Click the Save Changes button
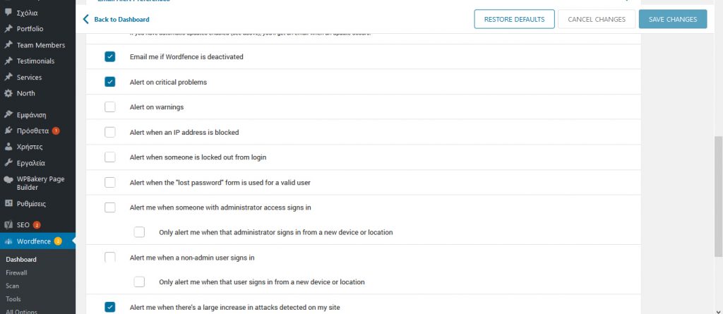Image resolution: width=723 pixels, height=314 pixels. pos(672,20)
